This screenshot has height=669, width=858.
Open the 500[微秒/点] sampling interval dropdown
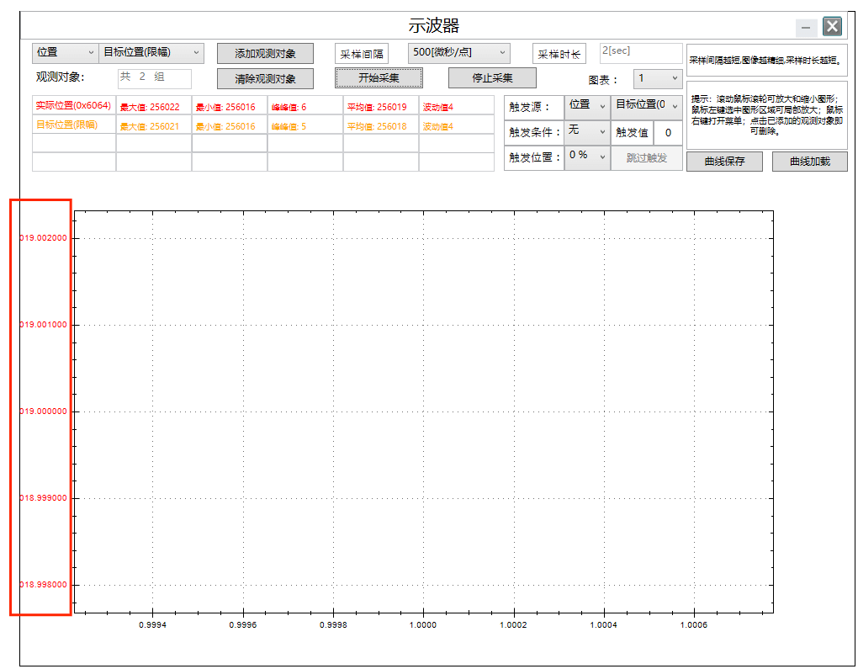tap(458, 52)
